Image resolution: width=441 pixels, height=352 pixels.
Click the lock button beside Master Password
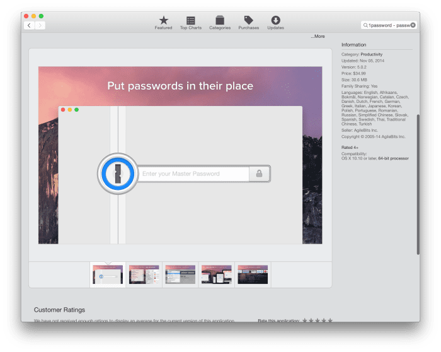tap(260, 173)
